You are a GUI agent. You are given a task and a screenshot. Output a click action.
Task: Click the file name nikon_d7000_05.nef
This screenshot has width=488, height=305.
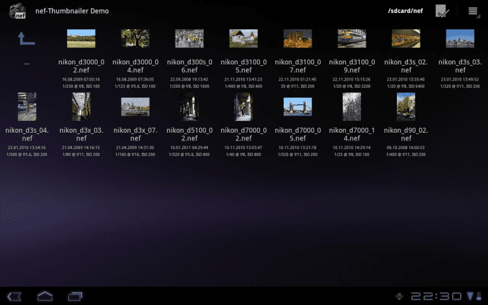[x=298, y=134]
